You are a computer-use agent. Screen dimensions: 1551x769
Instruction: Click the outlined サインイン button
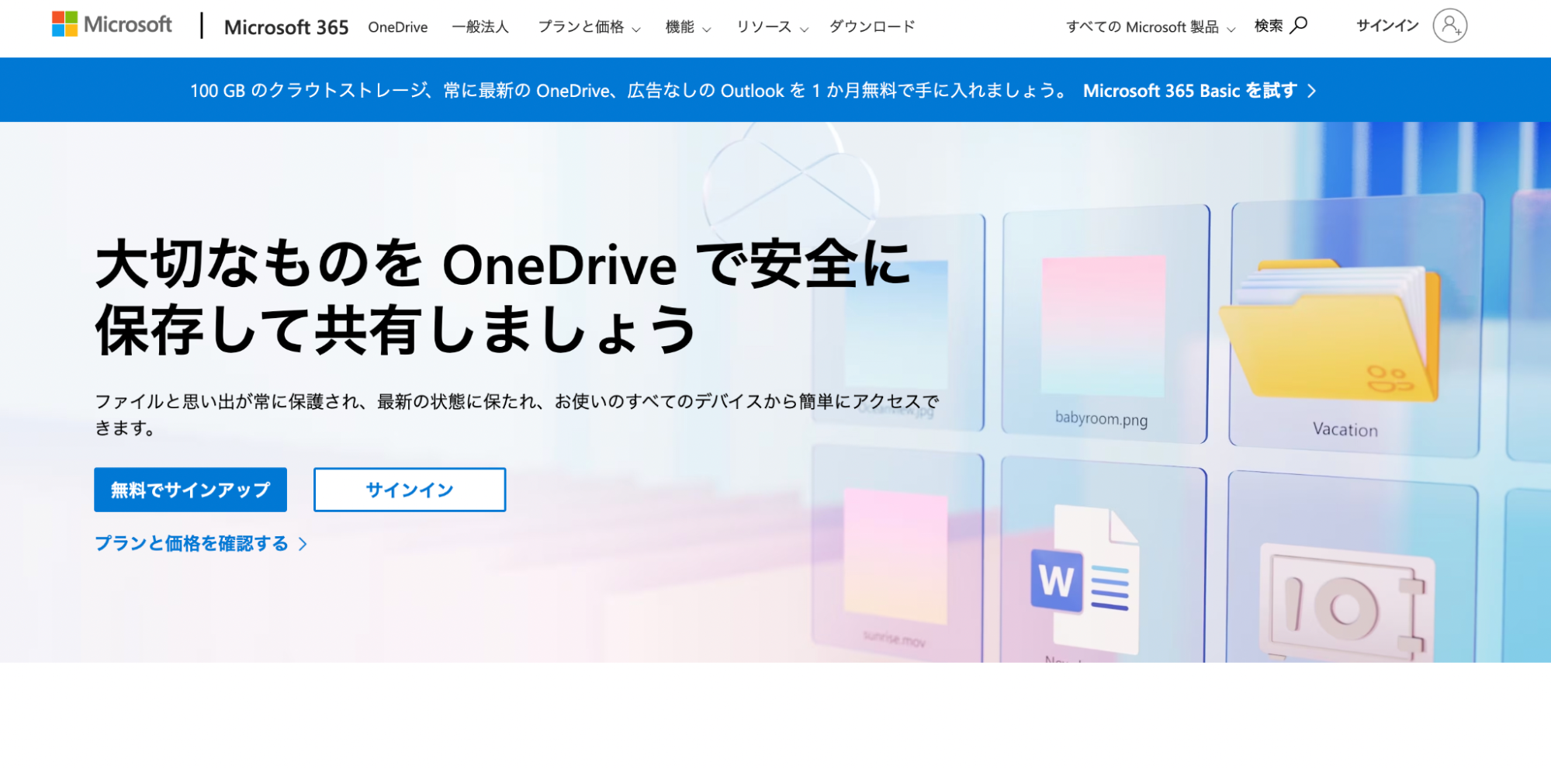409,490
